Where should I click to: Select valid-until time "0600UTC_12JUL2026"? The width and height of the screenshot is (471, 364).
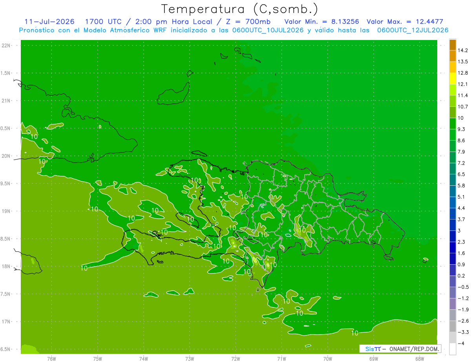click(x=413, y=30)
